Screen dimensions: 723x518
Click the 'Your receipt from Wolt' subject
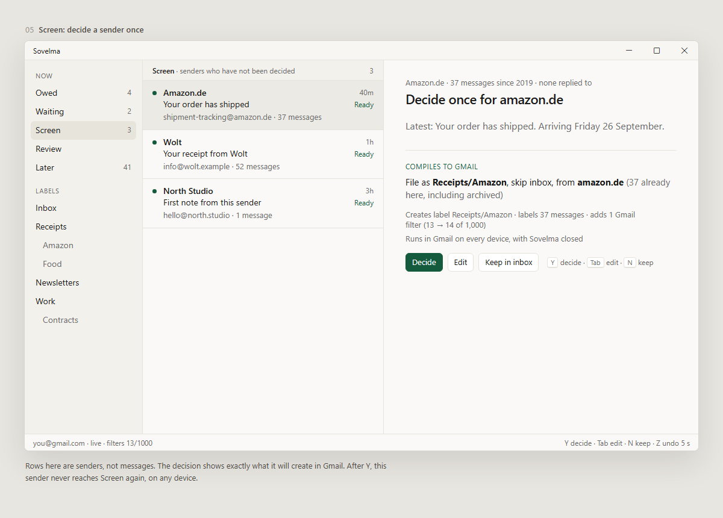[205, 154]
